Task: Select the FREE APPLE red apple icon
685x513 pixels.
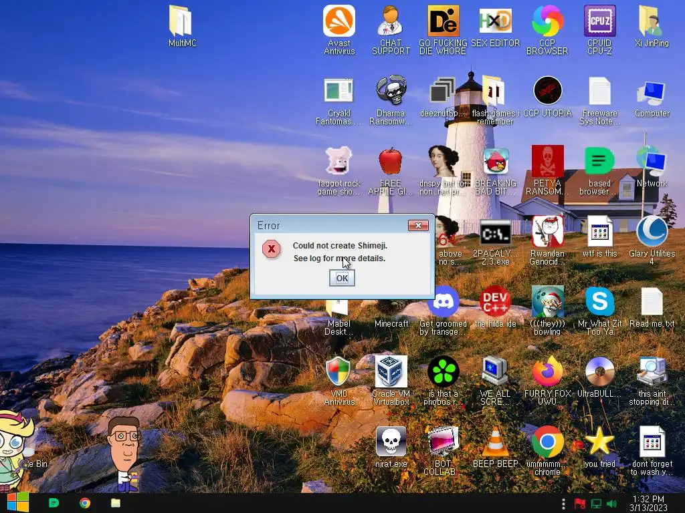Action: (391, 162)
